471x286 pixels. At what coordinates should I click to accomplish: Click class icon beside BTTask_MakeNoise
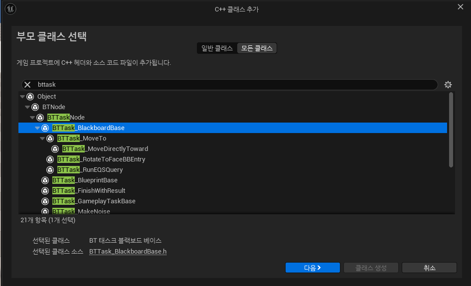click(x=45, y=211)
